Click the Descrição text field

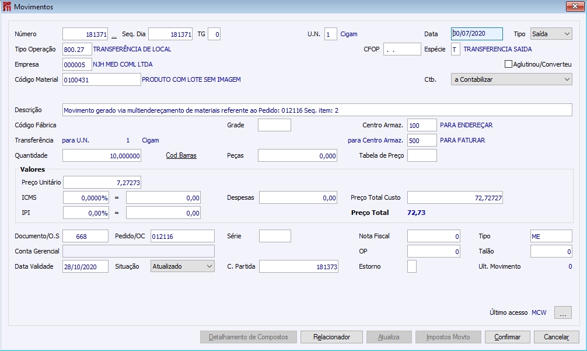pyautogui.click(x=317, y=110)
